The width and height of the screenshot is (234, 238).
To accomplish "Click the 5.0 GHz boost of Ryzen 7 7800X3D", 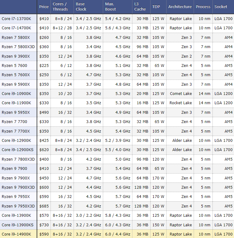I will pyautogui.click(x=123, y=159).
